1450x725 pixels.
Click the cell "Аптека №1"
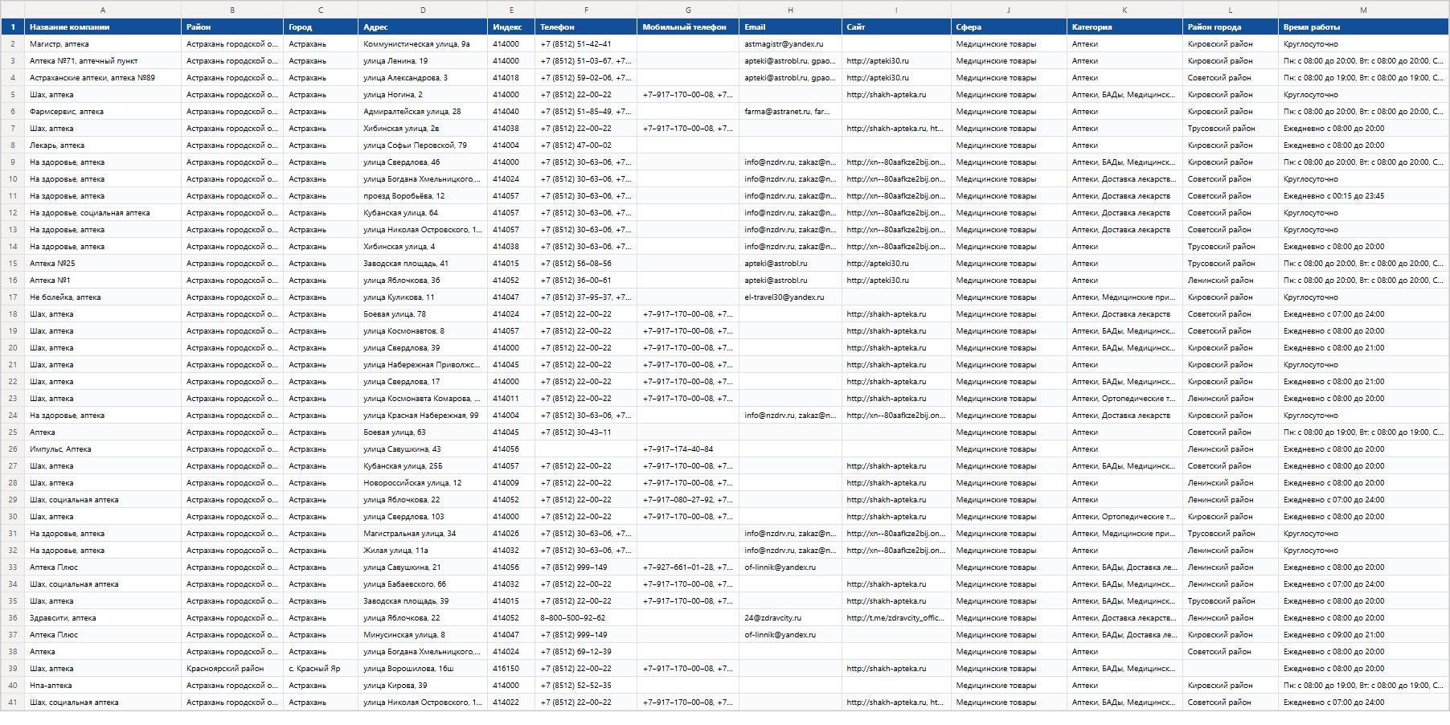point(103,281)
